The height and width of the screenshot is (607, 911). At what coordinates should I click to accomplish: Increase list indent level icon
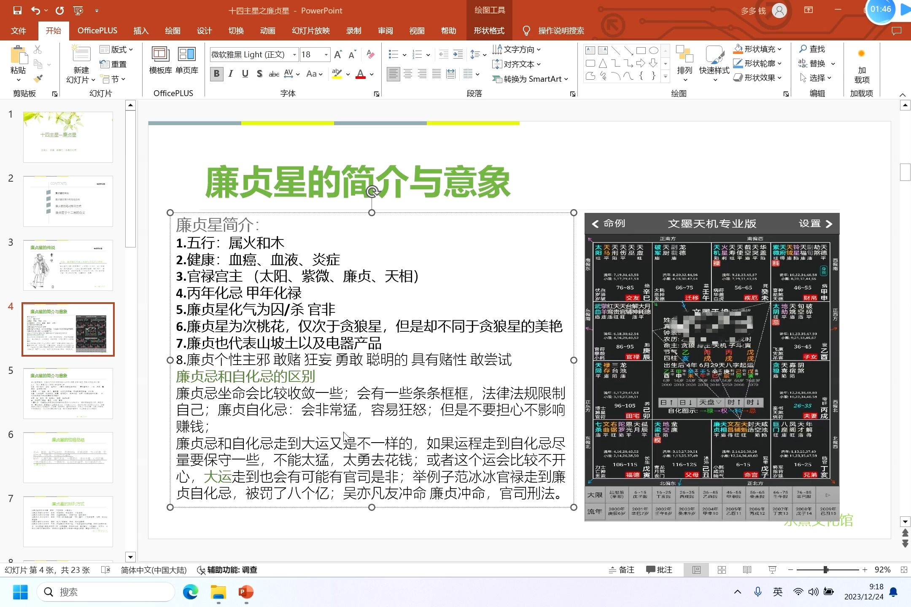tap(458, 54)
